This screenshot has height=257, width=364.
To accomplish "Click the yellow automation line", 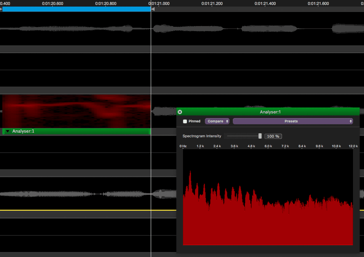I will pos(88,210).
